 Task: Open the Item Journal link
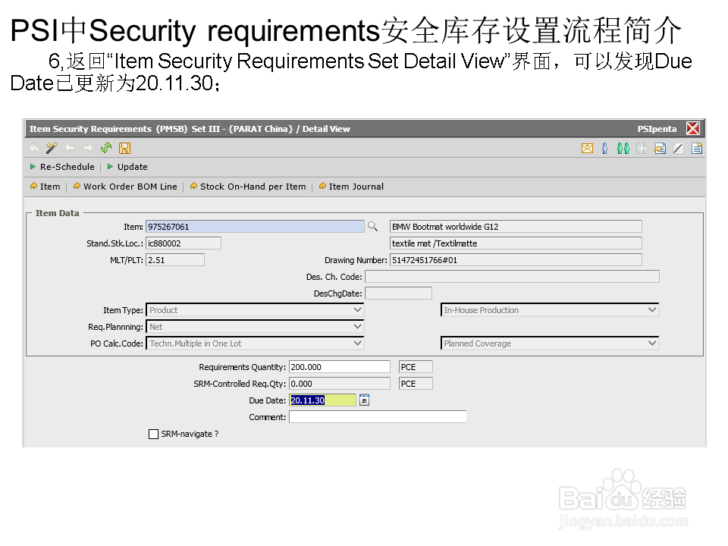(351, 187)
